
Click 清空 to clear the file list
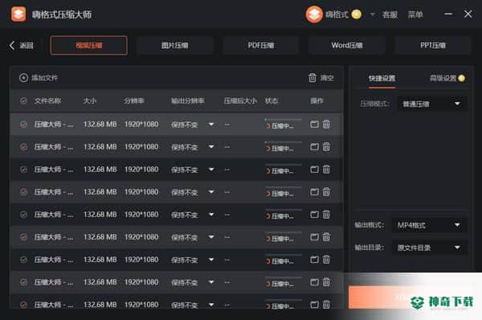pyautogui.click(x=321, y=77)
